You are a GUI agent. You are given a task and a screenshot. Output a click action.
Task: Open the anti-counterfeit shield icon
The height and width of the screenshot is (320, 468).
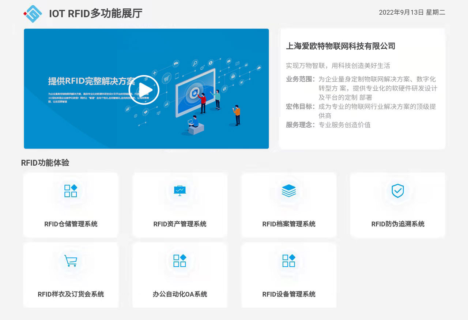coord(397,191)
